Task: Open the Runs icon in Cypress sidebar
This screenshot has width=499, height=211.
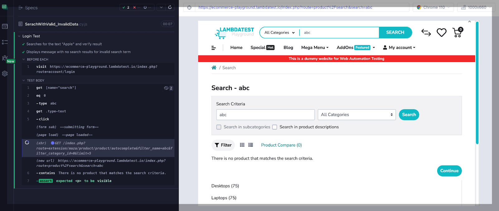Action: click(5, 42)
